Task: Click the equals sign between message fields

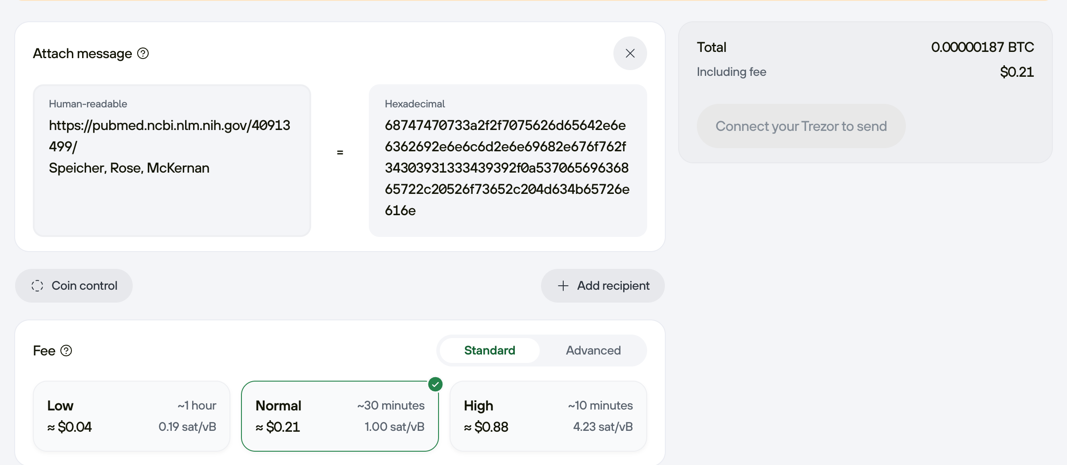Action: [x=340, y=152]
